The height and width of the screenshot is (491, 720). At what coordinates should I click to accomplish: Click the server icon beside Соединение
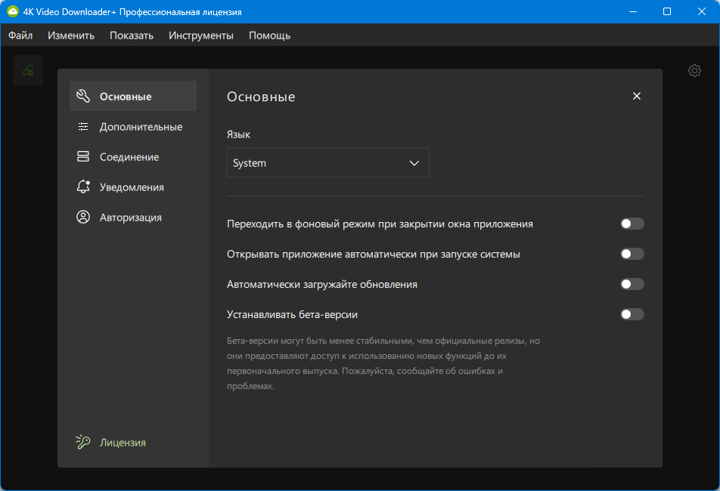pyautogui.click(x=83, y=157)
